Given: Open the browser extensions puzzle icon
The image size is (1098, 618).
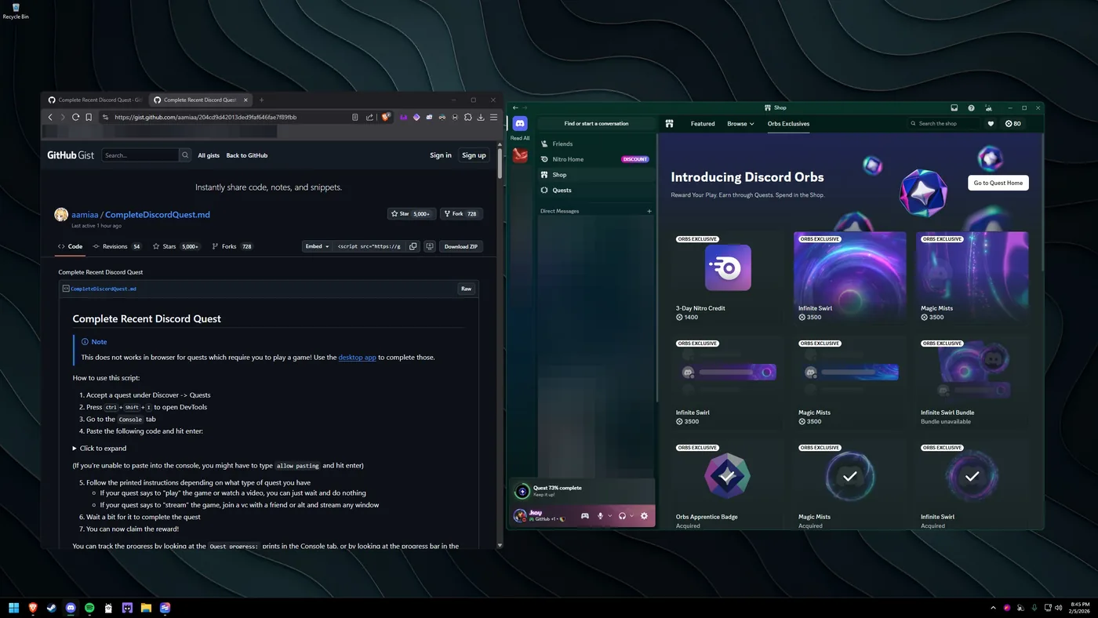Looking at the screenshot, I should point(468,117).
